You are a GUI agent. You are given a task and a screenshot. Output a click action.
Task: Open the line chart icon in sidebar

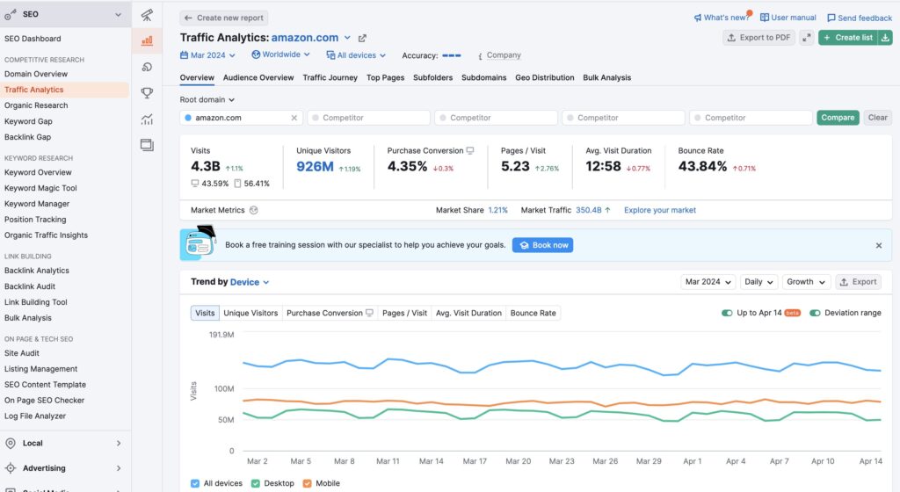click(147, 119)
